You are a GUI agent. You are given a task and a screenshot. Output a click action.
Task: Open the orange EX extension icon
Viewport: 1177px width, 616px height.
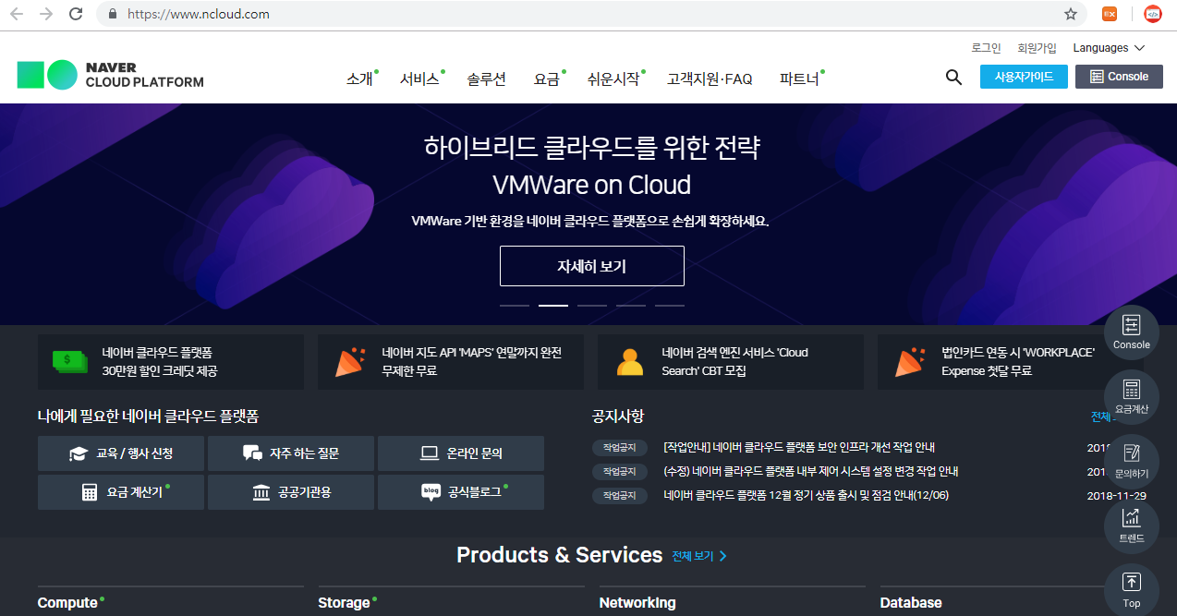coord(1110,14)
